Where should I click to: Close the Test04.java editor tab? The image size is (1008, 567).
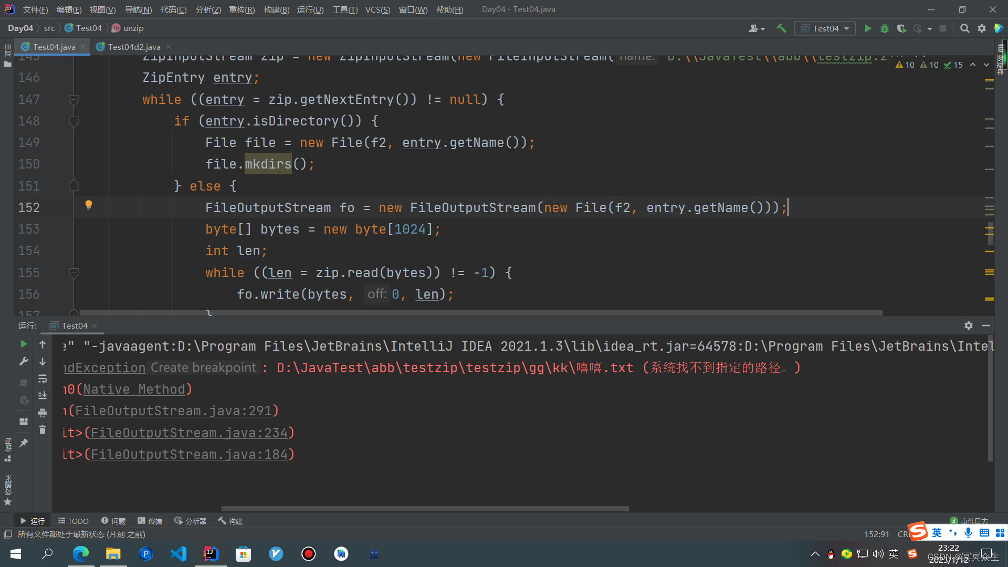[83, 47]
